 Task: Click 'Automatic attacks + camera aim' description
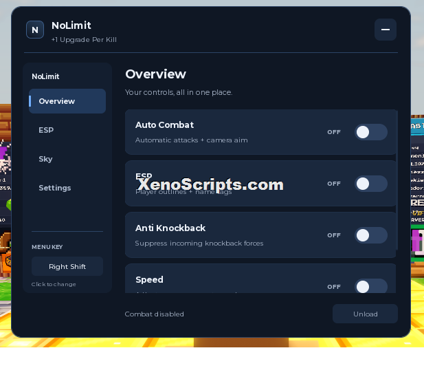(x=192, y=140)
